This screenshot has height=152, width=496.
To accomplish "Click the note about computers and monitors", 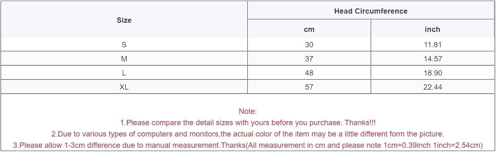I will [x=248, y=134].
